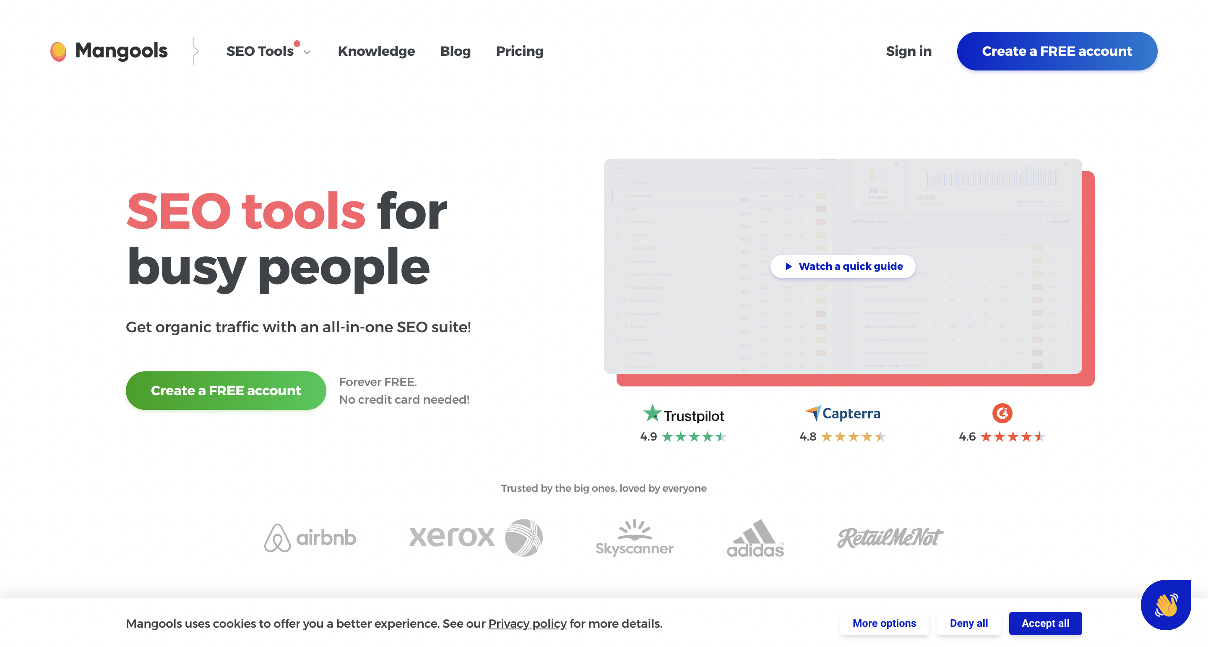The height and width of the screenshot is (647, 1208).
Task: Click the Skyscanner logo
Action: [635, 537]
